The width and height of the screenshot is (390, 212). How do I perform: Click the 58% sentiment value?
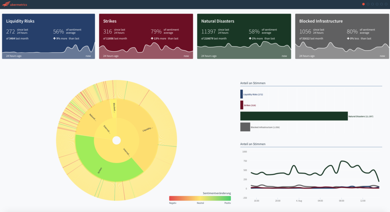coord(254,32)
